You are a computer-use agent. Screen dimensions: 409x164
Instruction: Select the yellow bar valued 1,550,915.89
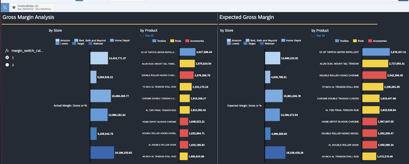tap(184, 156)
